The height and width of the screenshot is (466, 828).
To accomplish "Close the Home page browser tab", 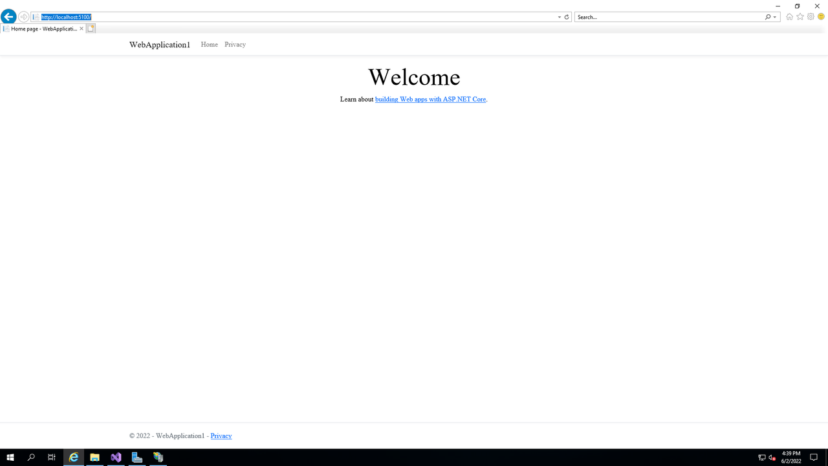I will point(82,28).
